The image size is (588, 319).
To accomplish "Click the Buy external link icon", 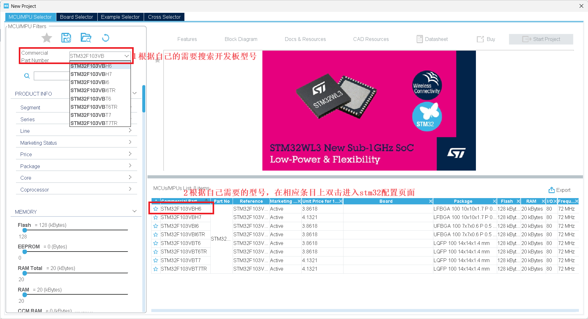I will pyautogui.click(x=480, y=39).
